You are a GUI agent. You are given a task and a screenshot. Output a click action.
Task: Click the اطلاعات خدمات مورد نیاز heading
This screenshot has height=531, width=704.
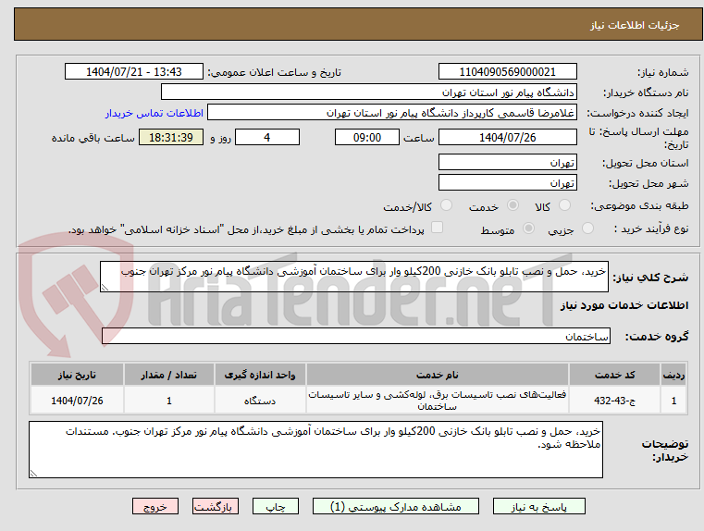point(624,305)
